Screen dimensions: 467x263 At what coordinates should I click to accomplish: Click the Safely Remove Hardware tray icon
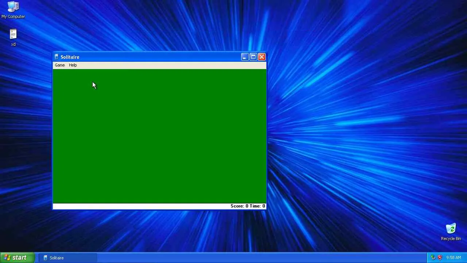433,258
